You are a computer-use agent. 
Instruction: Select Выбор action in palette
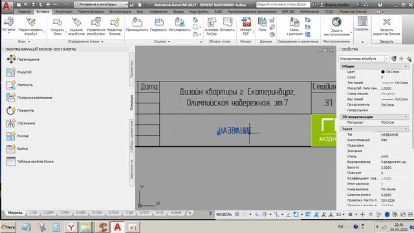(17, 149)
